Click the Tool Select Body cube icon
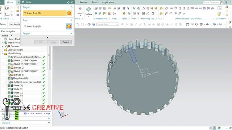 click(69, 26)
